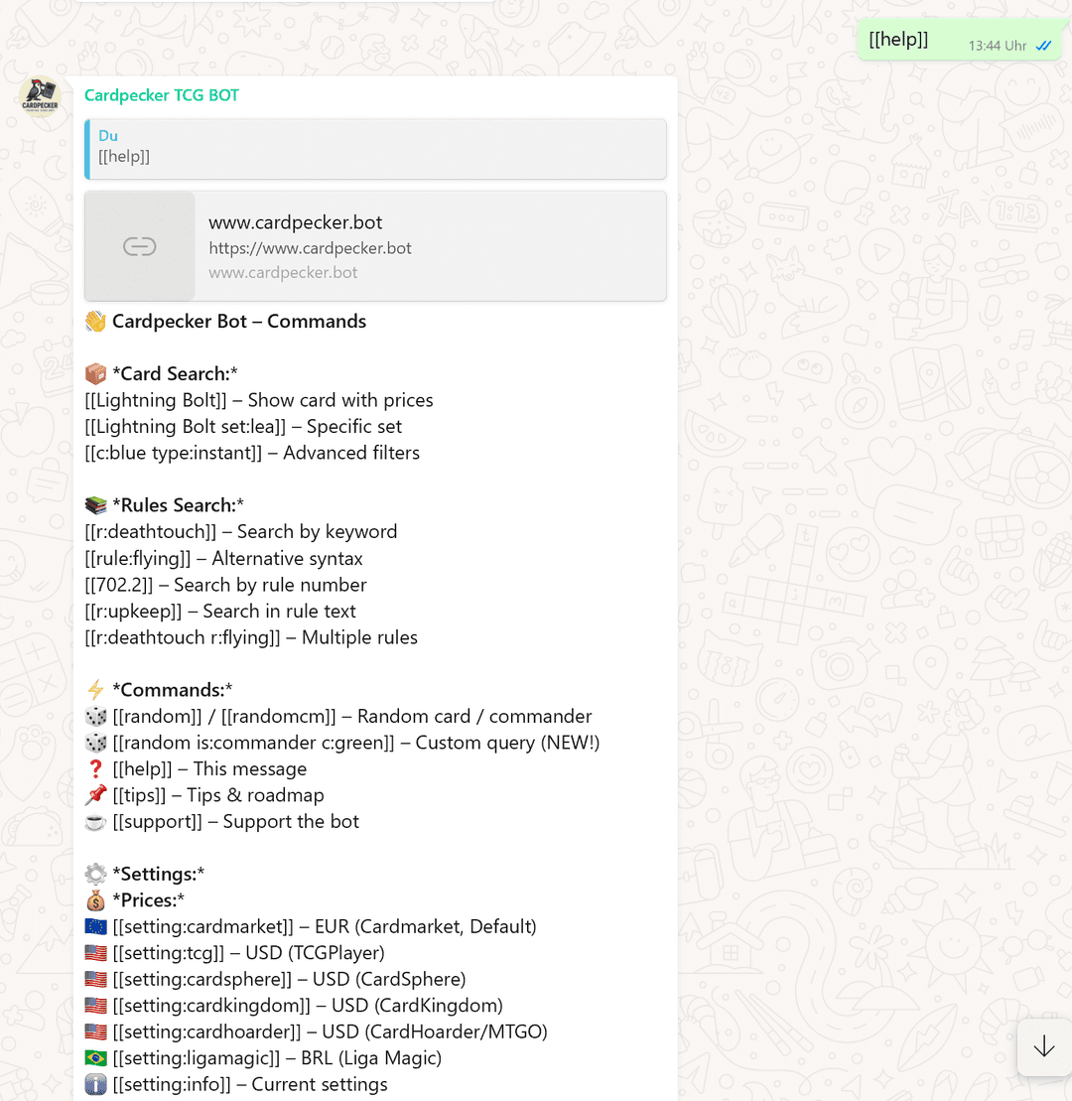Image resolution: width=1072 pixels, height=1101 pixels.
Task: Click the lightning emoji beside Commands
Action: click(x=94, y=689)
